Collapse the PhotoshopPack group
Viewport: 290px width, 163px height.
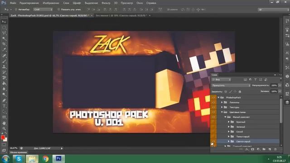(x=218, y=97)
